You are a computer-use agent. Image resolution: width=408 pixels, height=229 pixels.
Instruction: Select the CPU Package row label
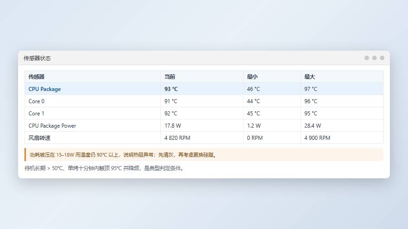[44, 89]
